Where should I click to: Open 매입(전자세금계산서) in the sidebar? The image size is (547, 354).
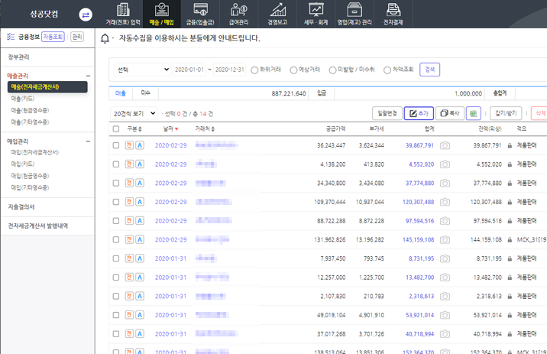[x=35, y=152]
